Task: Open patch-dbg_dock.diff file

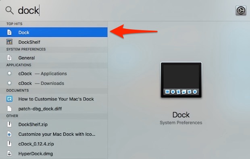Action: pyautogui.click(x=54, y=109)
